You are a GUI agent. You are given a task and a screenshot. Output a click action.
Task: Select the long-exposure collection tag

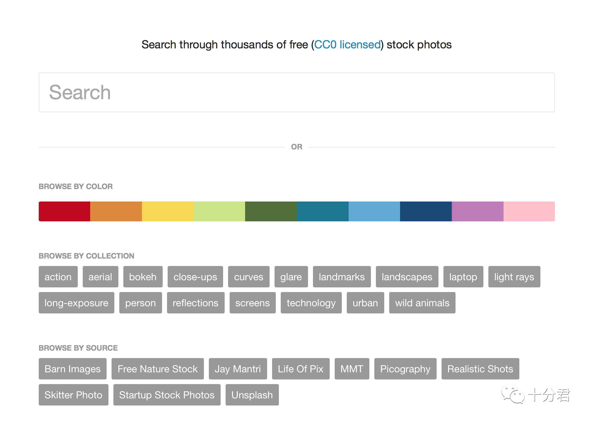tap(76, 303)
